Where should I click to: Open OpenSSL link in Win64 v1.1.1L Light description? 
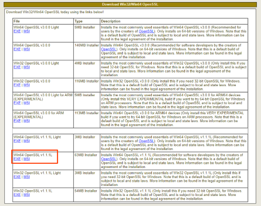[146, 141]
